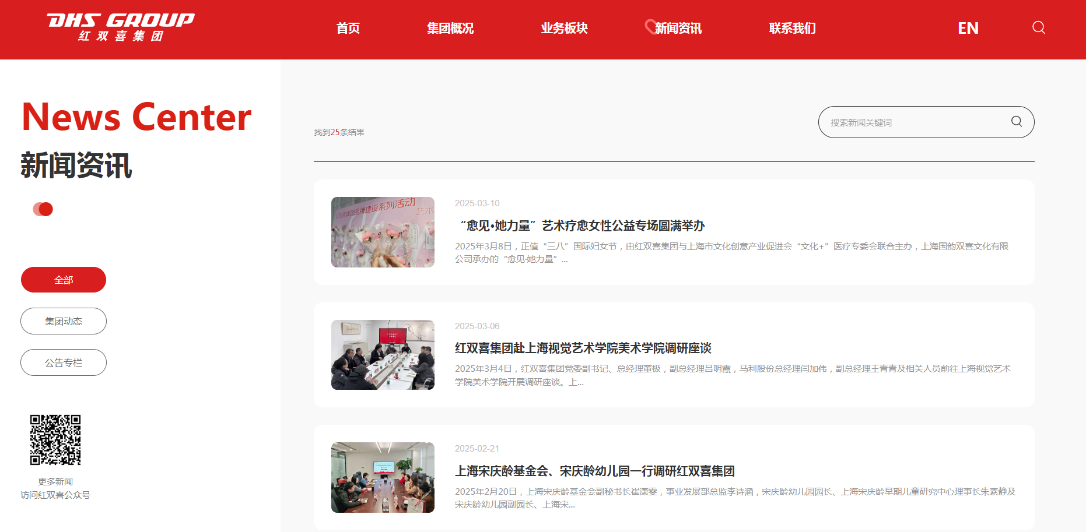Open 集团概况 menu item
The height and width of the screenshot is (532, 1086).
pyautogui.click(x=450, y=28)
